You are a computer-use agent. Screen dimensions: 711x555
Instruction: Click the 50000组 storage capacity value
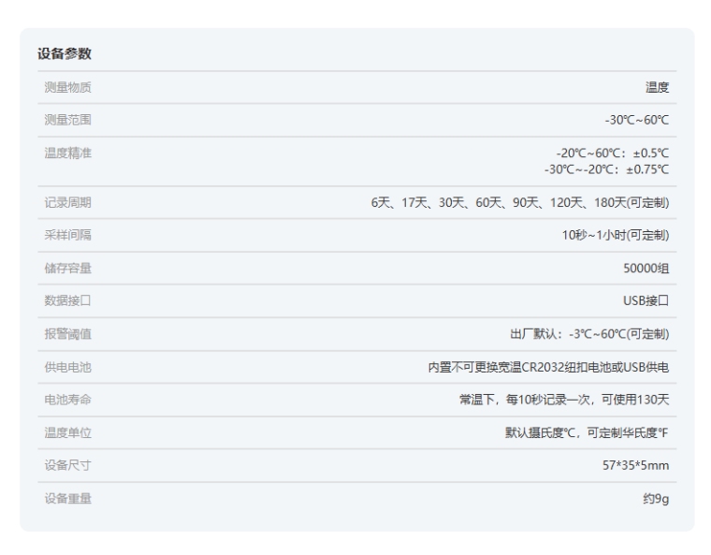[x=646, y=269]
